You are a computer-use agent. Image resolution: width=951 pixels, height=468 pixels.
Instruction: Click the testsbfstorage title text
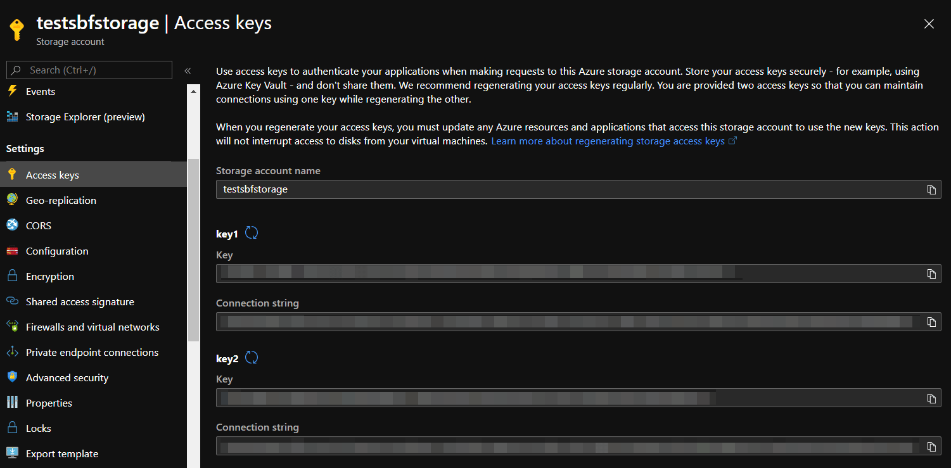[x=98, y=23]
